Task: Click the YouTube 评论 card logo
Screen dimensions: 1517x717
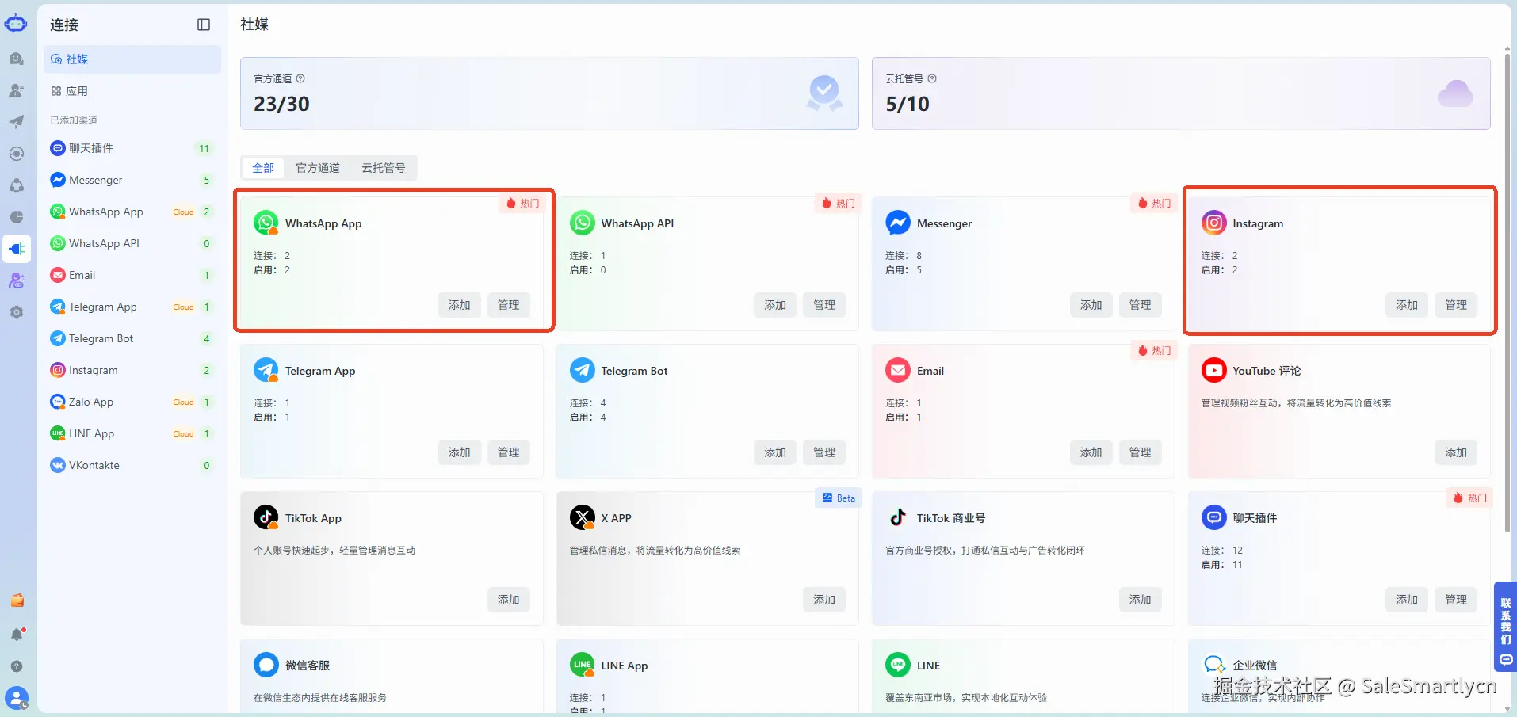Action: [x=1213, y=370]
